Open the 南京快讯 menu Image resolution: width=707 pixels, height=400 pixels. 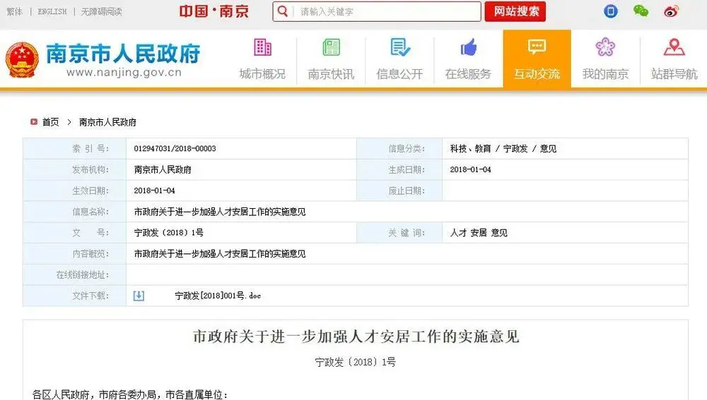pyautogui.click(x=331, y=74)
